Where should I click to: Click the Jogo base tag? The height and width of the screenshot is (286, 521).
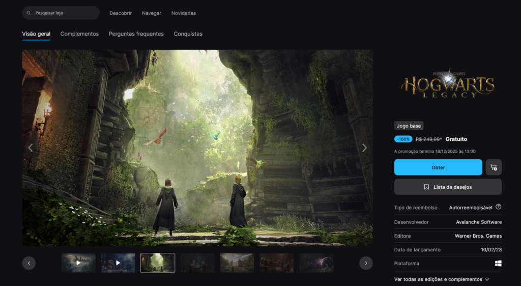409,126
